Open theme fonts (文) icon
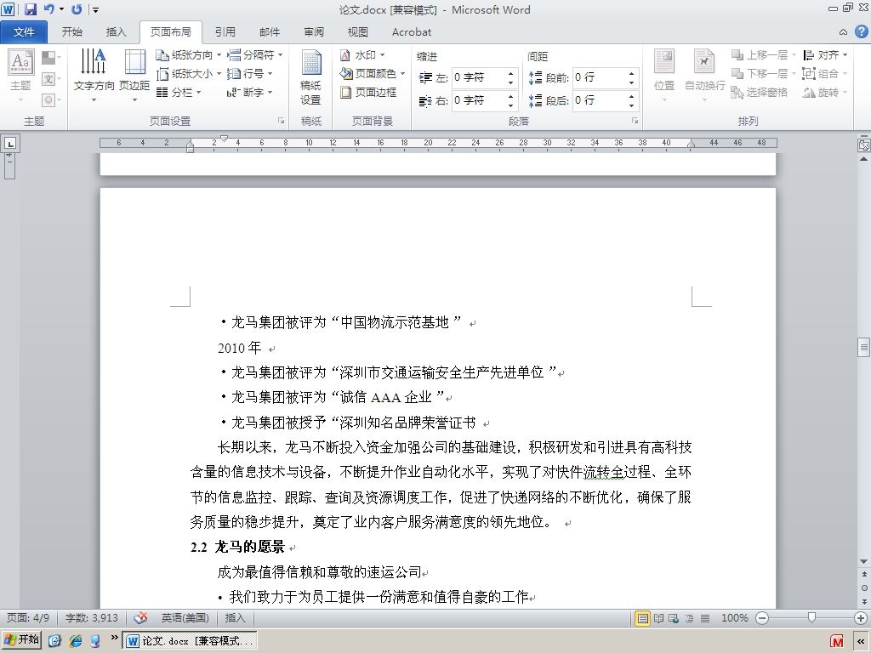Screen dimensions: 871x653 tap(50, 79)
